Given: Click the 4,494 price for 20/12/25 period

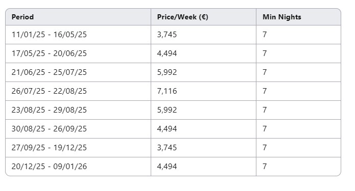Looking at the screenshot, I should pos(203,167).
